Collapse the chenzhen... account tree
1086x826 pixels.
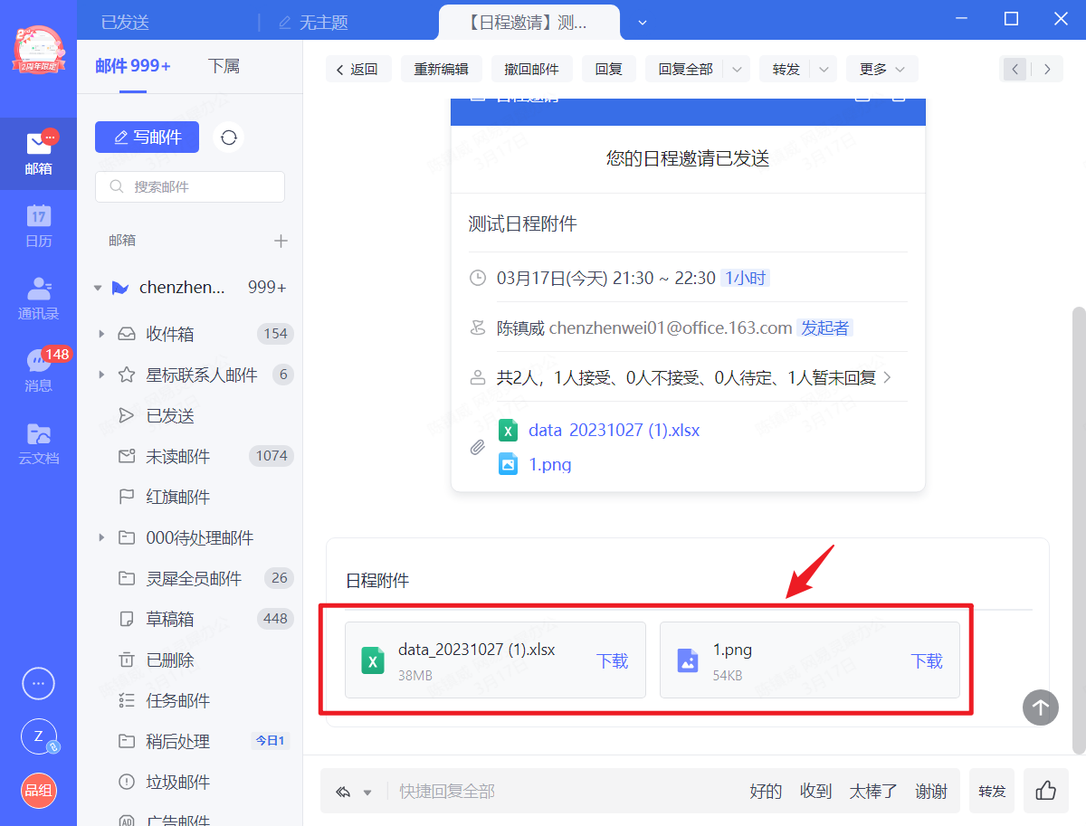click(x=98, y=288)
